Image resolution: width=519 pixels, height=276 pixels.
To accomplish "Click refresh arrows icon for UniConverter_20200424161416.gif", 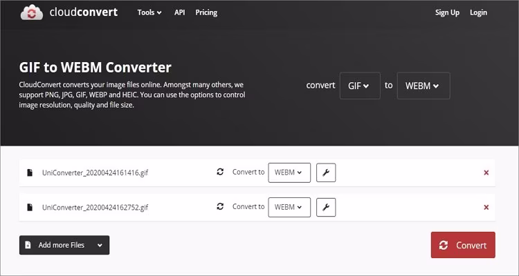I will pyautogui.click(x=220, y=172).
